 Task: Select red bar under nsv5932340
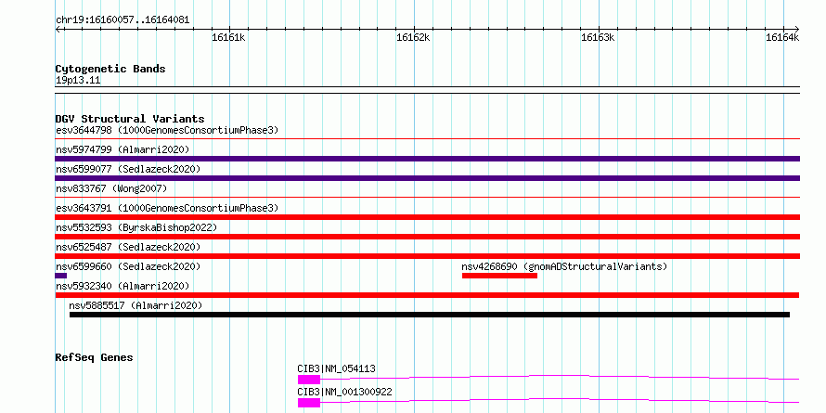coord(427,295)
